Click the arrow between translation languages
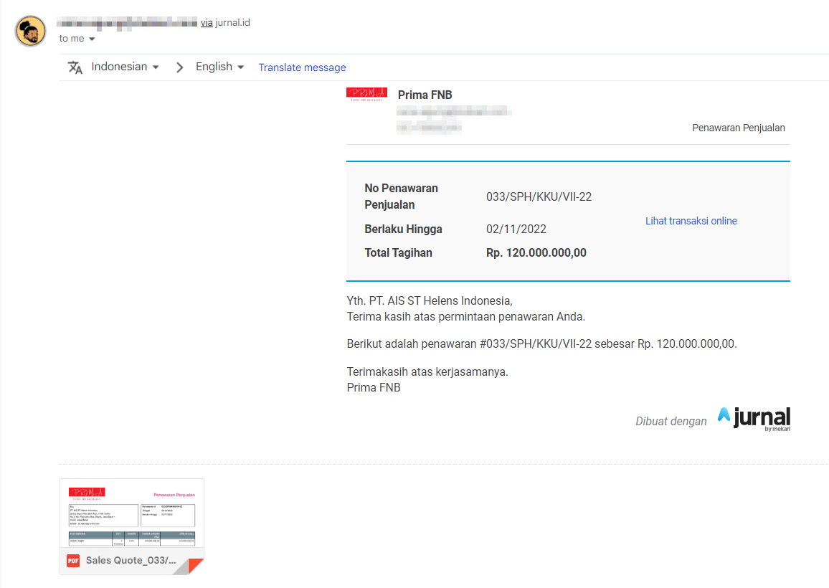Screen dimensions: 829x588 tap(180, 67)
